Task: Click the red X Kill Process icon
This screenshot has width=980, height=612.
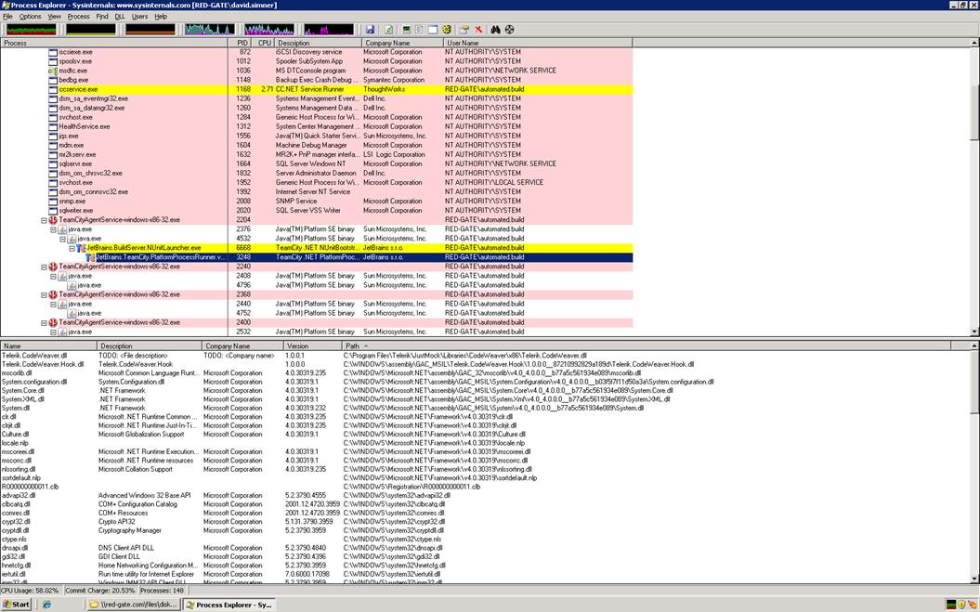Action: (478, 30)
